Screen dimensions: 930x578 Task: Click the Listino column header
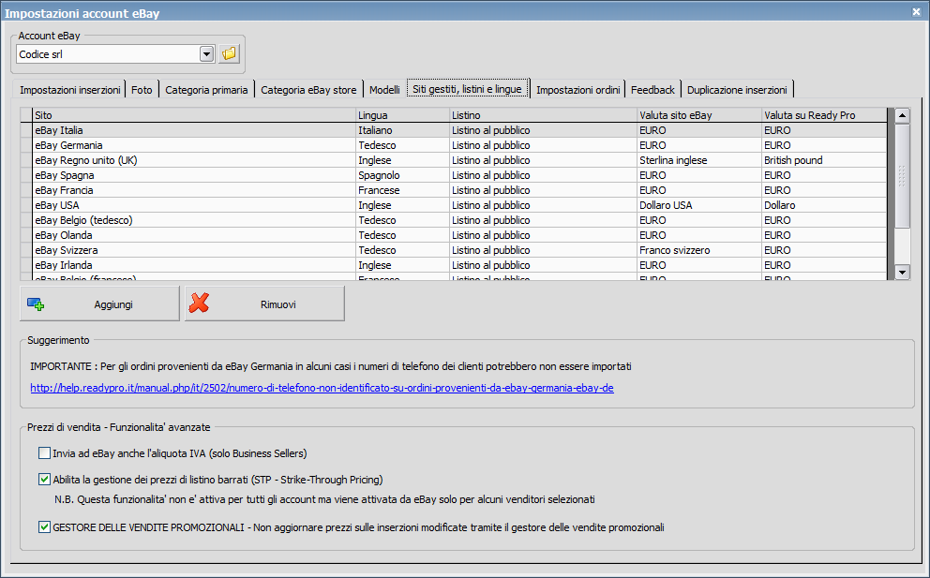click(543, 115)
